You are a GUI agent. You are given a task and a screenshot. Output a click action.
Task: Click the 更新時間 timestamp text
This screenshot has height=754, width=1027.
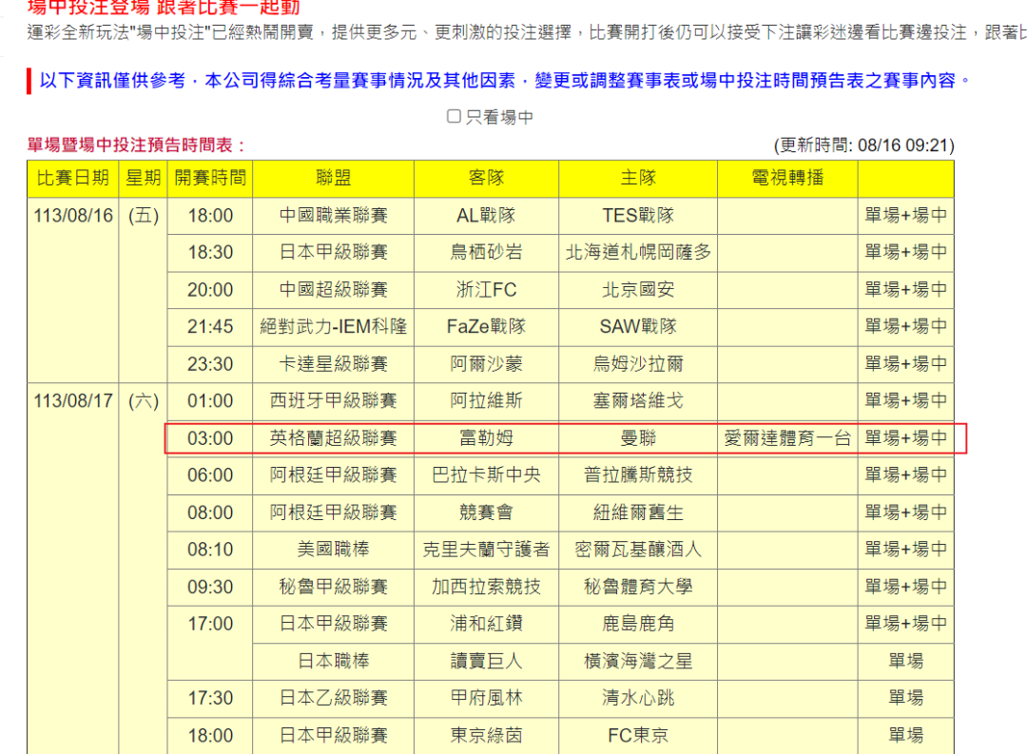(864, 145)
